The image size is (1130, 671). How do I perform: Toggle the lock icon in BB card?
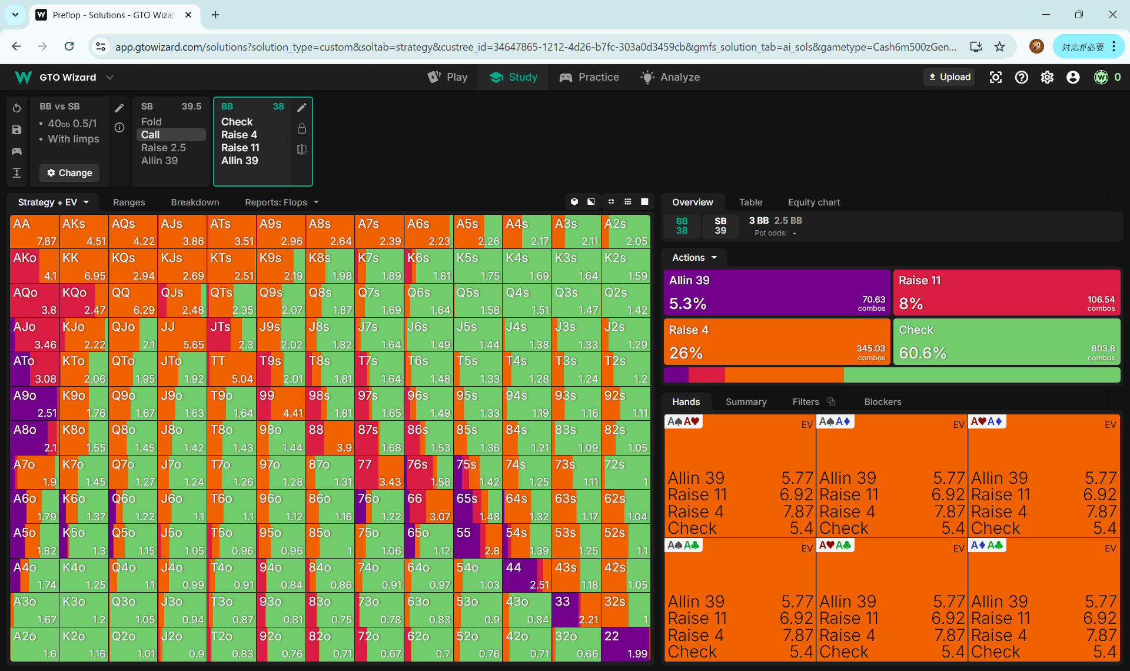302,128
